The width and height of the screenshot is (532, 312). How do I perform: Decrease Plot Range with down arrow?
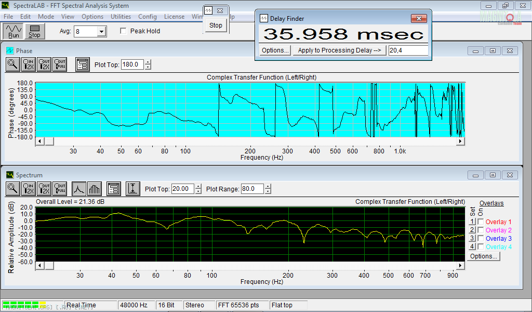(268, 191)
